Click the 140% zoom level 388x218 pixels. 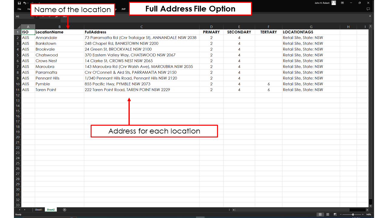coord(368,214)
